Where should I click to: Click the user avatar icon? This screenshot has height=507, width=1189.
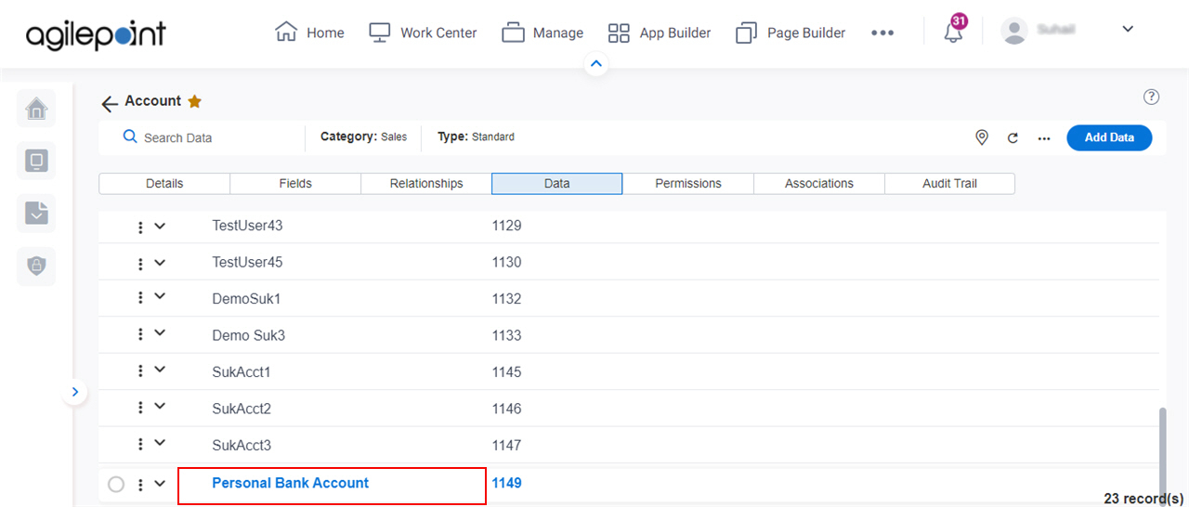tap(1014, 30)
